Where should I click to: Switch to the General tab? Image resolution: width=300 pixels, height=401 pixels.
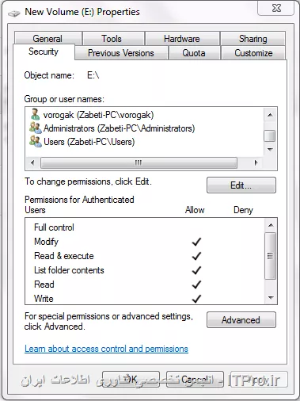[x=47, y=39]
